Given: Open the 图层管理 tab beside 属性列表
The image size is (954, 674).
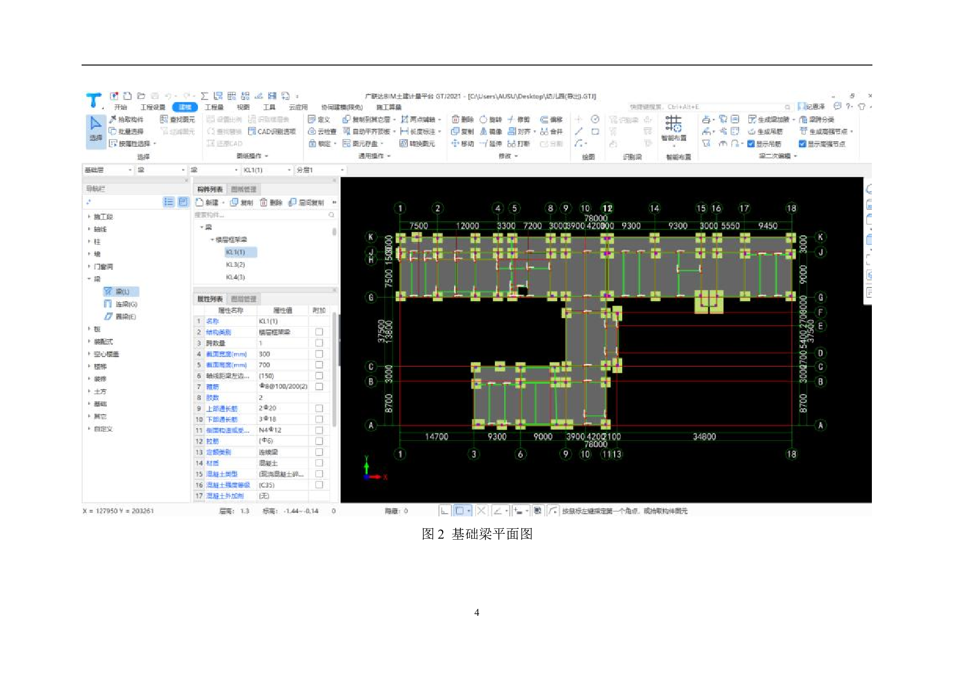Looking at the screenshot, I should (243, 299).
